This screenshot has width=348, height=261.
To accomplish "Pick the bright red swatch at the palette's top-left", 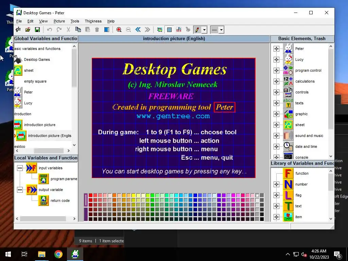I will [x=90, y=195].
